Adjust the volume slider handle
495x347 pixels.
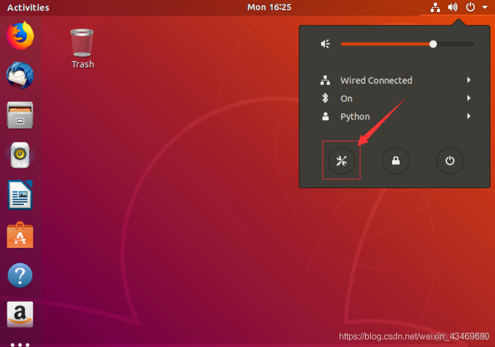[433, 44]
